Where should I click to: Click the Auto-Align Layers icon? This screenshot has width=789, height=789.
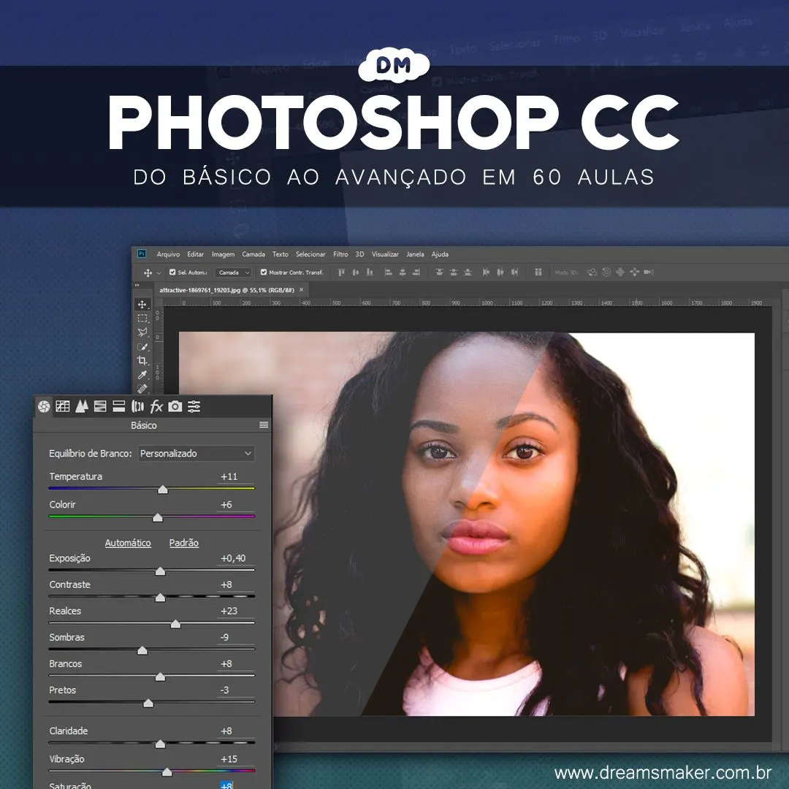coord(538,272)
